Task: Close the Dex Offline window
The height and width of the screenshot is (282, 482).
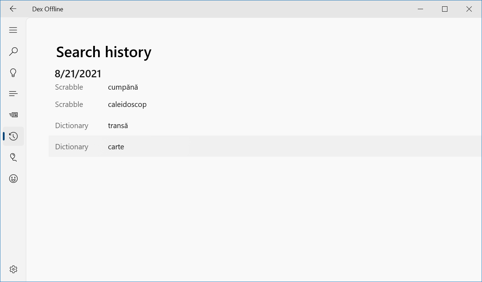Action: click(x=469, y=9)
